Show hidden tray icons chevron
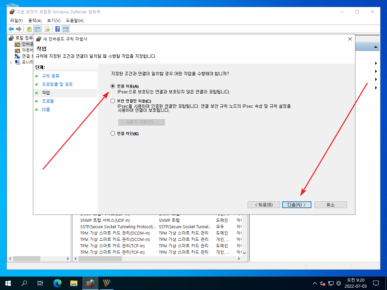 pos(315,283)
